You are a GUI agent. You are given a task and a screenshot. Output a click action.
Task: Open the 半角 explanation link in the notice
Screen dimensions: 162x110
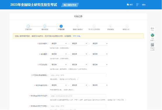click(78, 36)
